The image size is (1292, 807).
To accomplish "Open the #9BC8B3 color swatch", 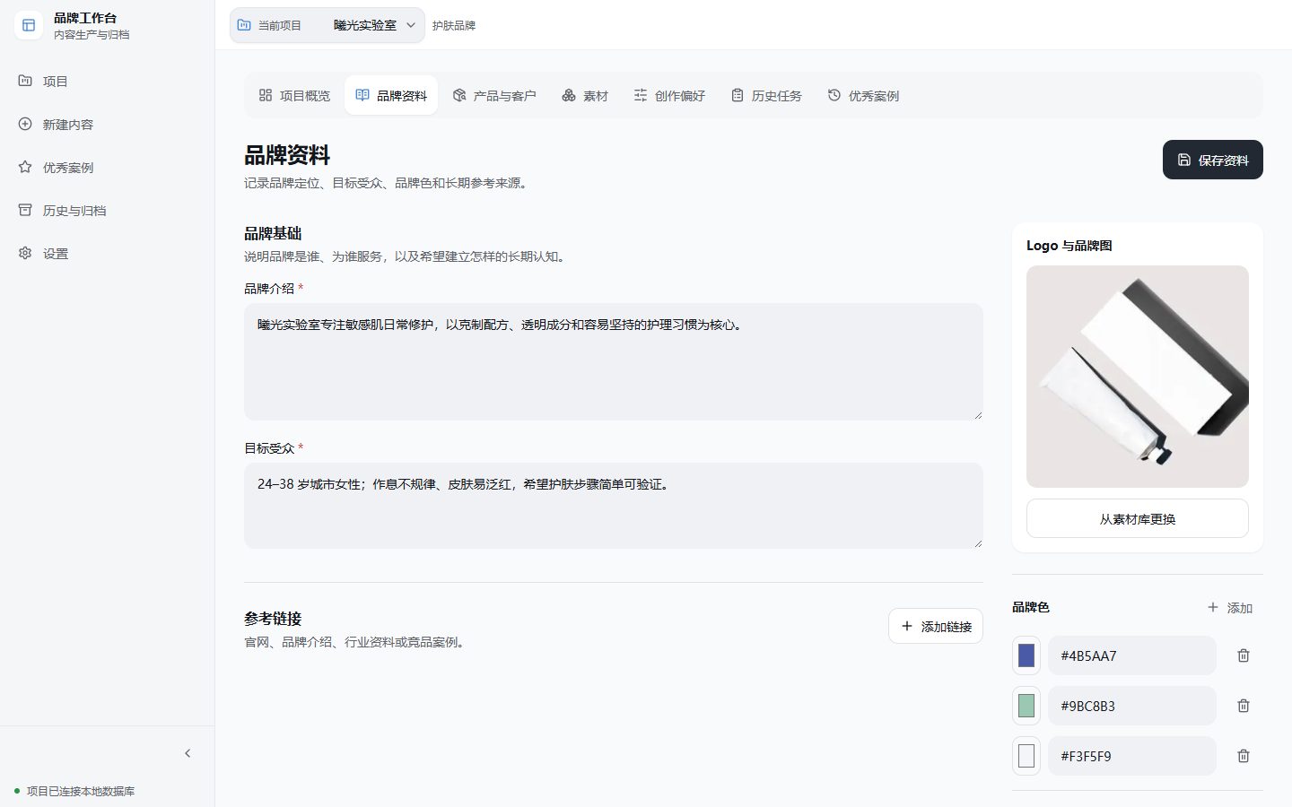I will pos(1026,706).
